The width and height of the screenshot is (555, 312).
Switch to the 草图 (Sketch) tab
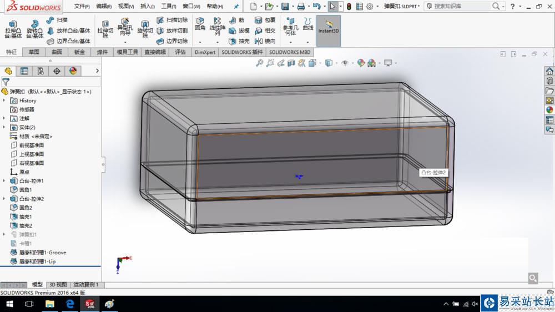34,52
